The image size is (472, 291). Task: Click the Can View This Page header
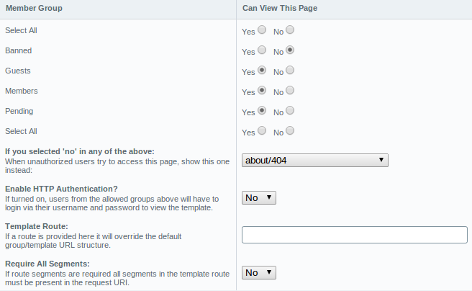click(280, 8)
